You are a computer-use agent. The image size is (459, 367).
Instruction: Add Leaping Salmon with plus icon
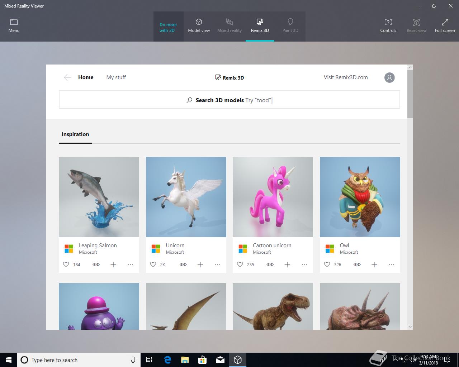tap(113, 264)
